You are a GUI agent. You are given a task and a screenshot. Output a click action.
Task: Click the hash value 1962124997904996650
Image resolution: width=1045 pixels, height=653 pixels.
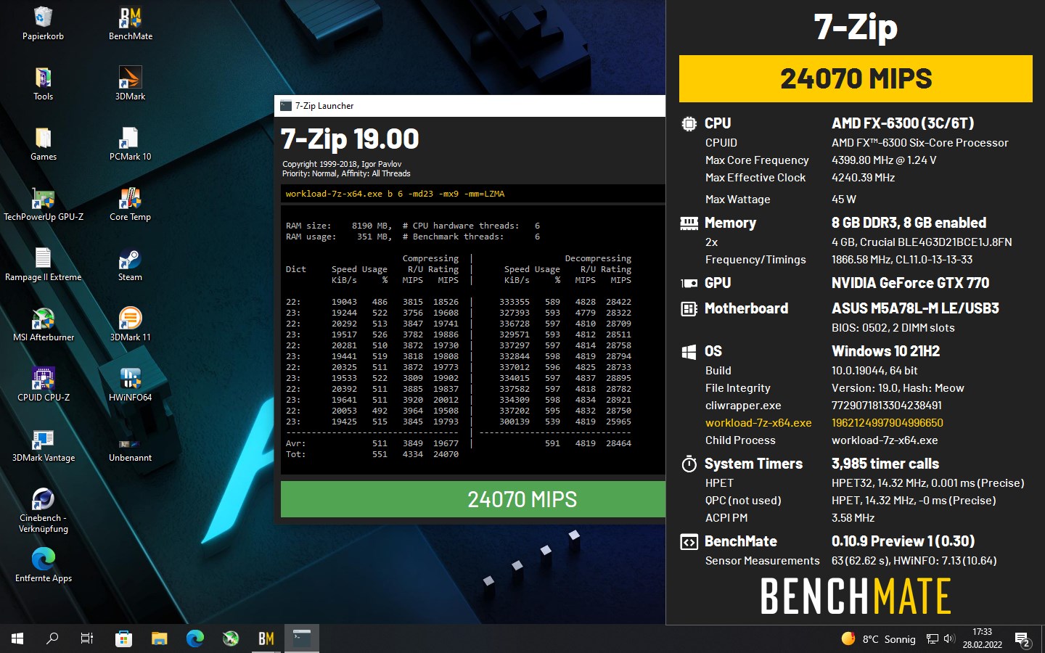(888, 423)
